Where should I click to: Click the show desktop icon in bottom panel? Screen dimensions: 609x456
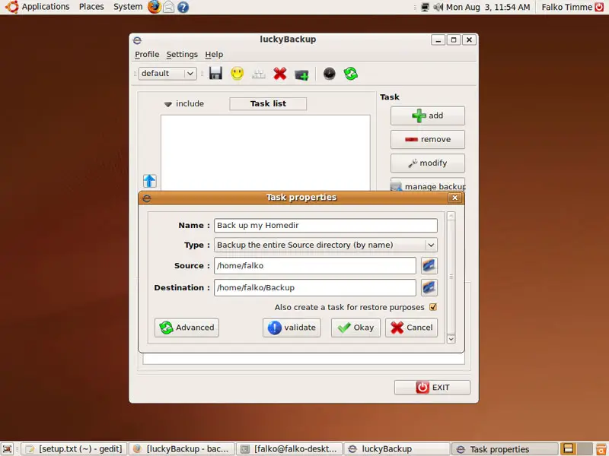[x=8, y=449]
